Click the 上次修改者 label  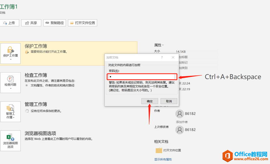click(x=161, y=127)
